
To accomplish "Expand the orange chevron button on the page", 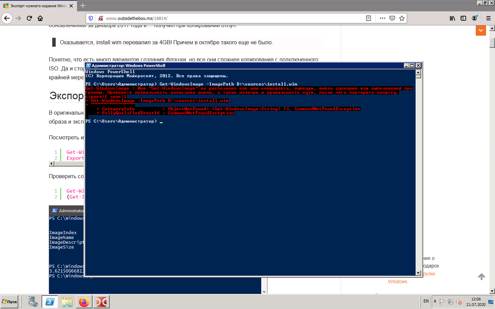I will point(481,31).
